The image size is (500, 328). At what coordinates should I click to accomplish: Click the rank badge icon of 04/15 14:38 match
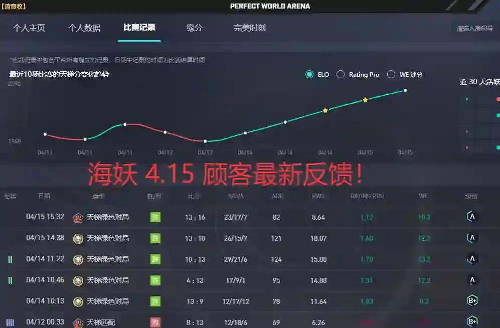tap(78, 238)
